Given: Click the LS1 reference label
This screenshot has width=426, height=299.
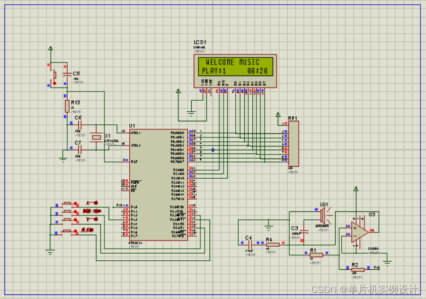Looking at the screenshot, I should point(324,204).
